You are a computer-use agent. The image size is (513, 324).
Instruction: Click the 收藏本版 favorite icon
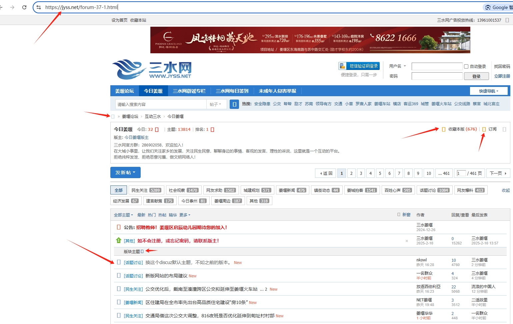click(x=444, y=129)
